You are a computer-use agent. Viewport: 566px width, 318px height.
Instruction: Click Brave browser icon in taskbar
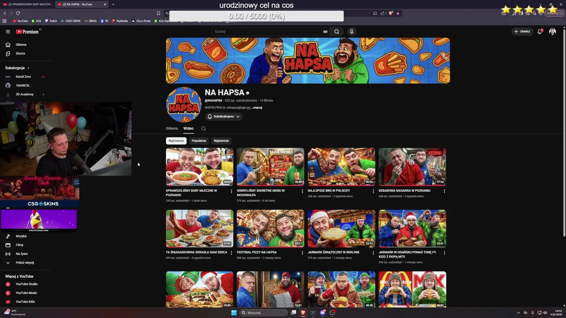303,313
